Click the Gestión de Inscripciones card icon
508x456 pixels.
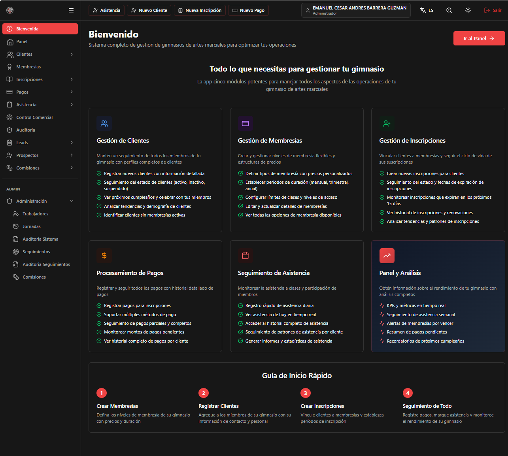coord(387,124)
